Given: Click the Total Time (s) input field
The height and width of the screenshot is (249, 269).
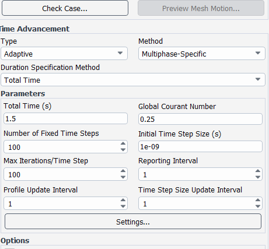Looking at the screenshot, I should tap(65, 118).
